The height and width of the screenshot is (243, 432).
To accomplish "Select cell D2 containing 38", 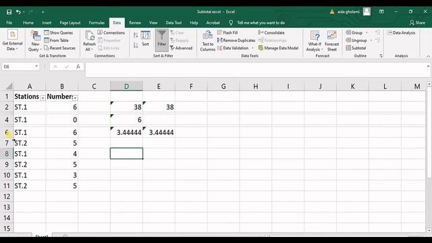I will 126,107.
